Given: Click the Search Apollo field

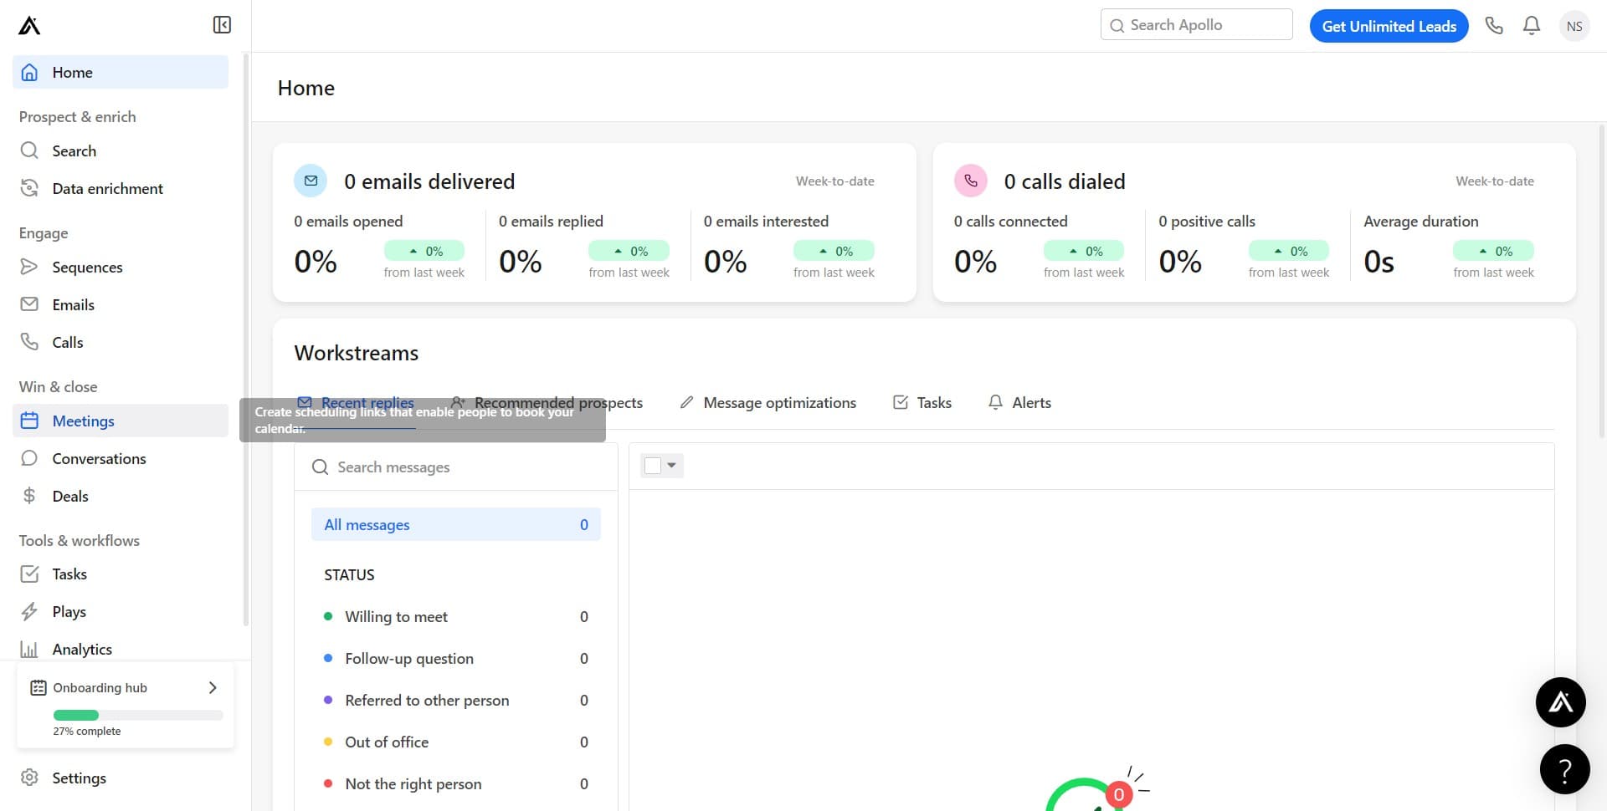Looking at the screenshot, I should (1205, 25).
